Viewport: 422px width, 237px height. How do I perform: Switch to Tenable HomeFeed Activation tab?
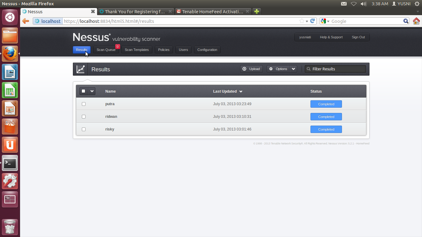click(x=213, y=11)
